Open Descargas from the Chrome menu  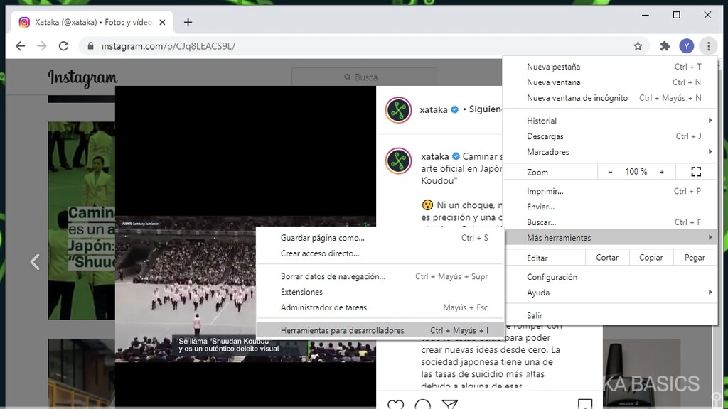pos(610,136)
